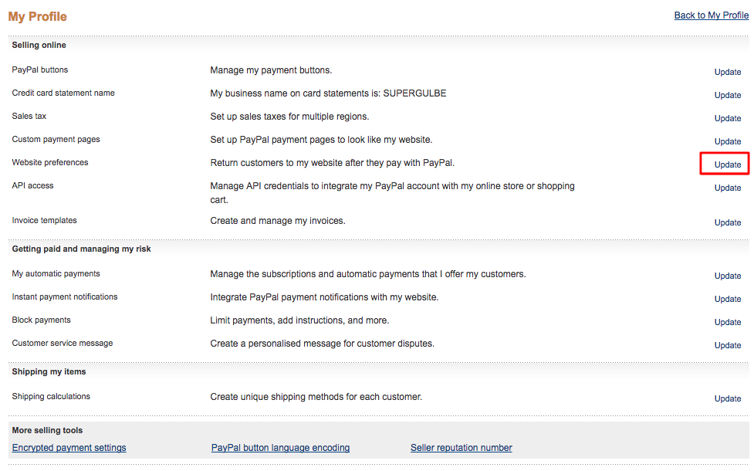
Task: Click Update beside Block payments
Action: coord(728,322)
